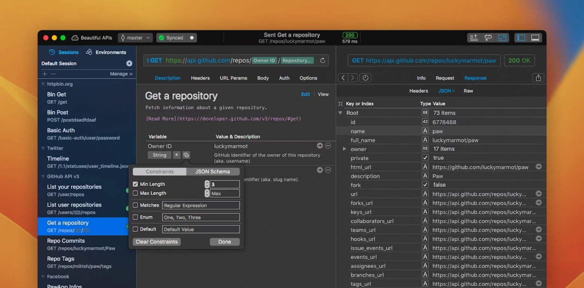Expand the owner node triangle

pyautogui.click(x=344, y=149)
